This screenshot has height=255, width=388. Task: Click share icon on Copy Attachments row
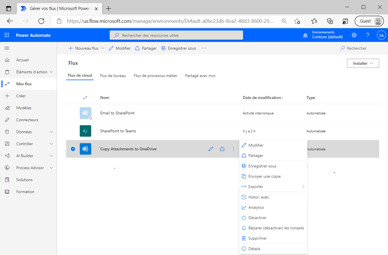click(x=222, y=149)
